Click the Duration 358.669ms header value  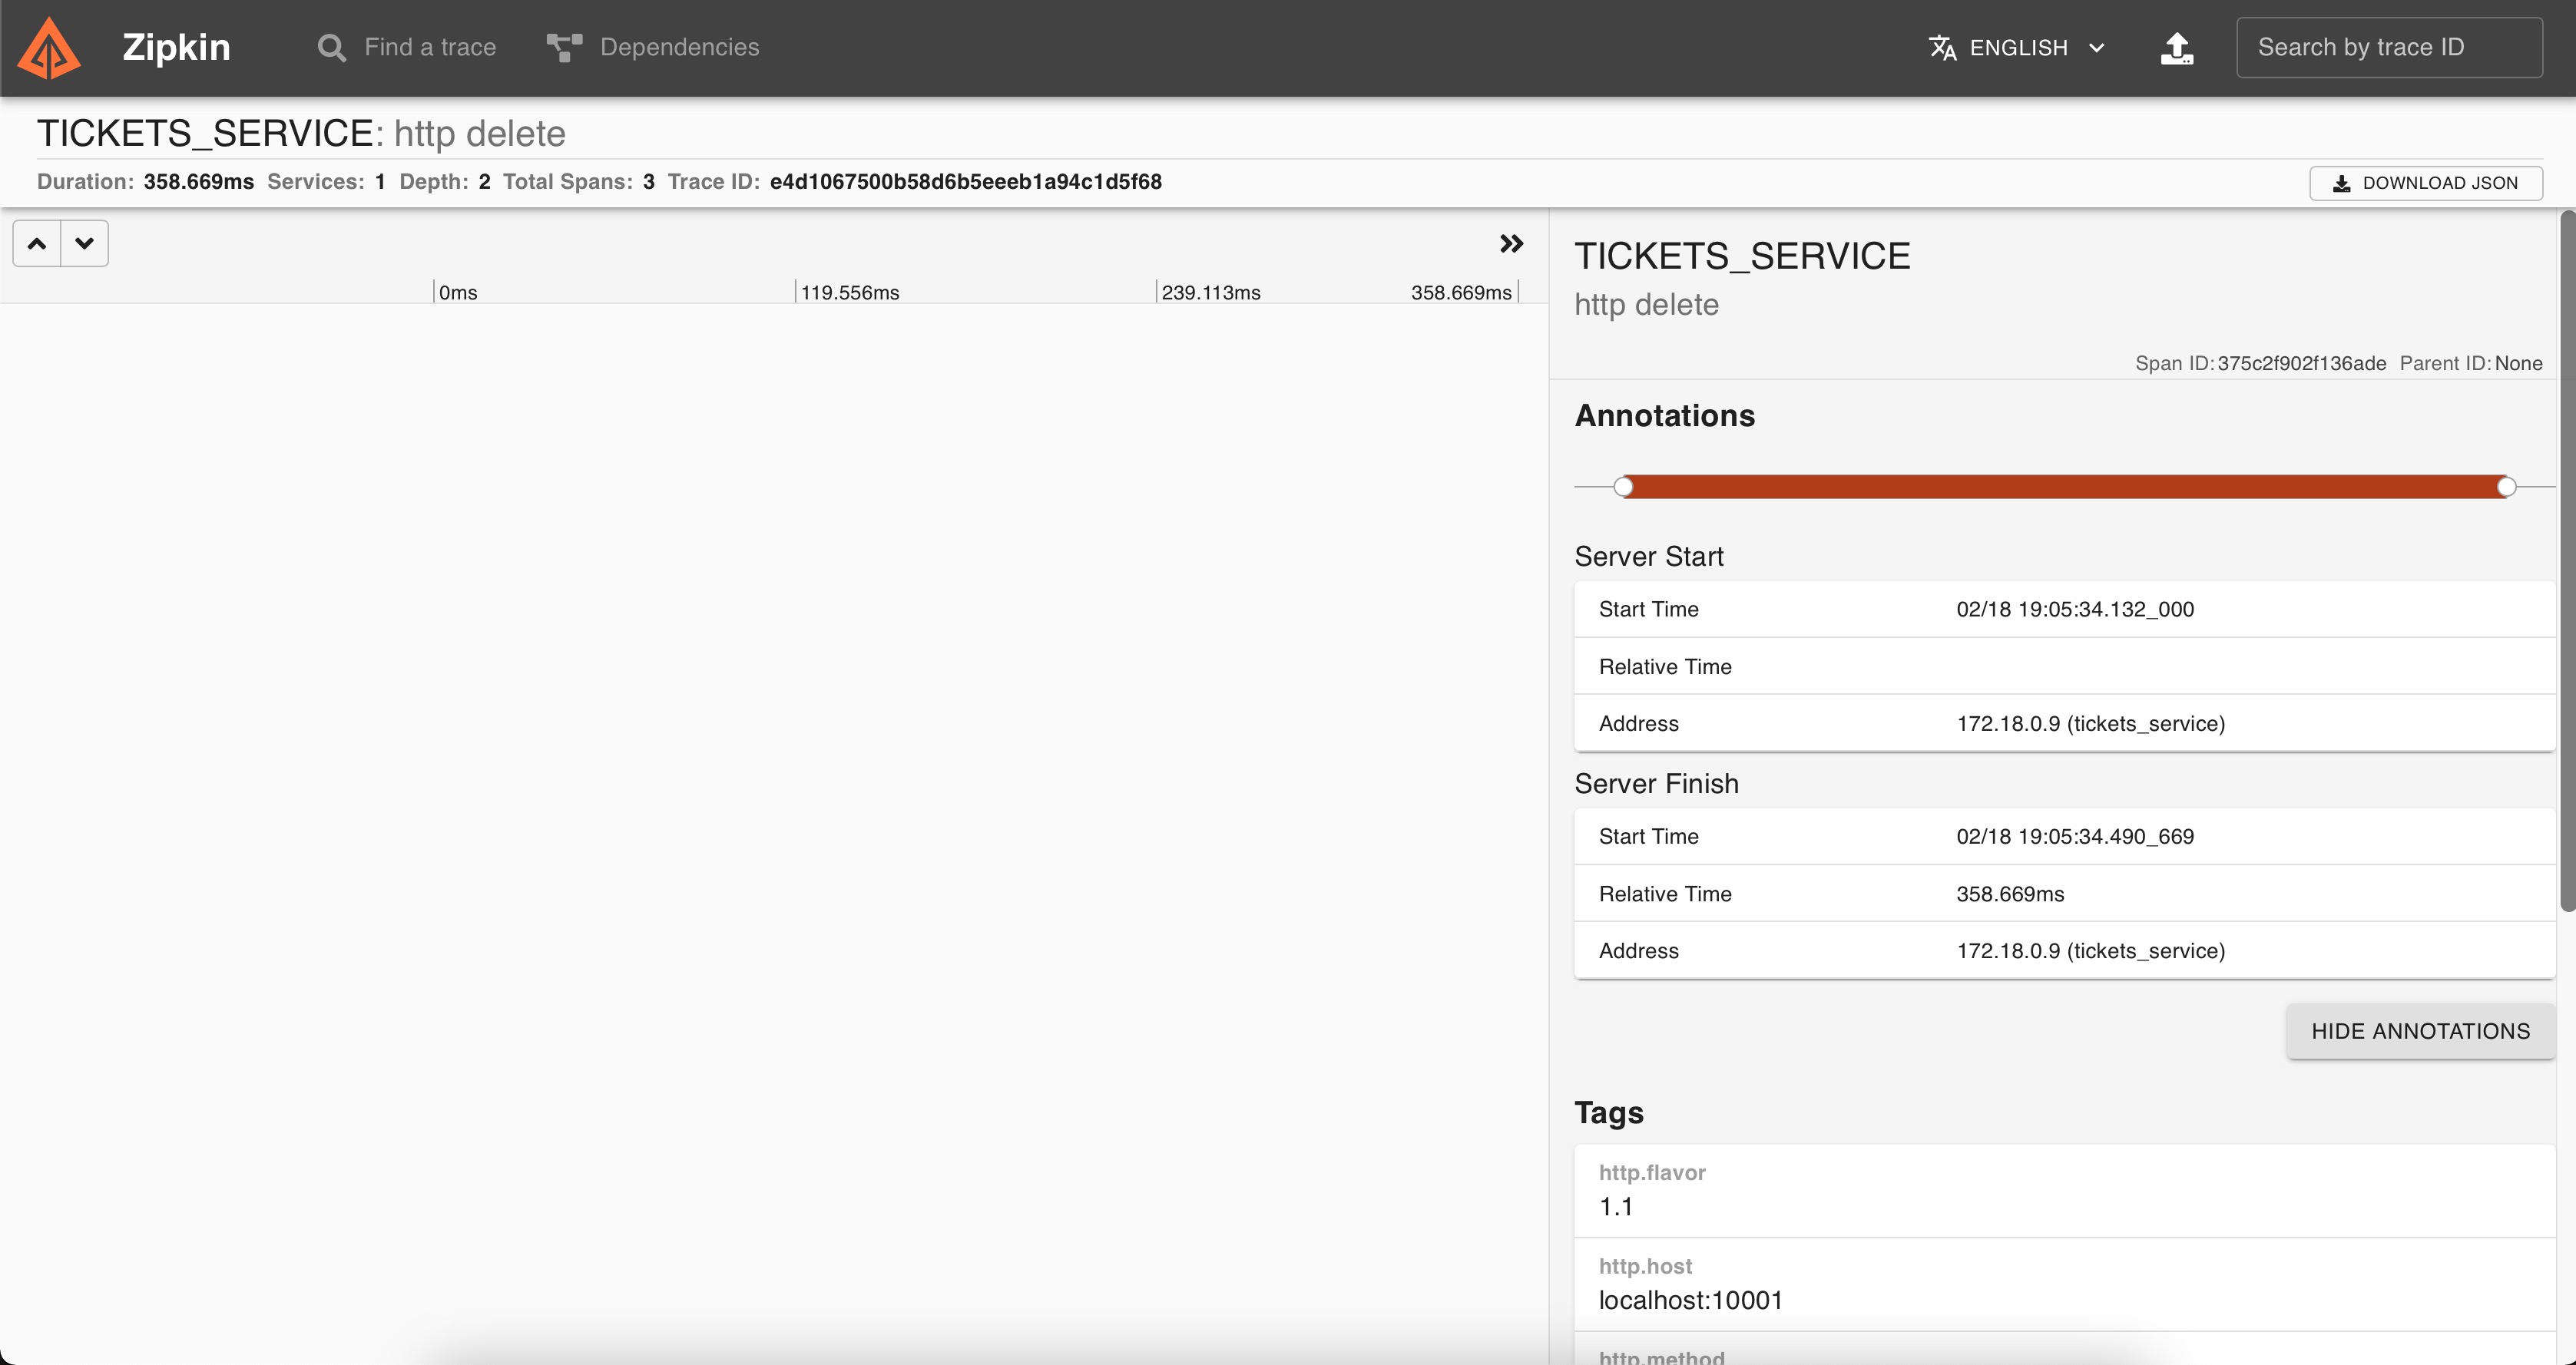(198, 182)
